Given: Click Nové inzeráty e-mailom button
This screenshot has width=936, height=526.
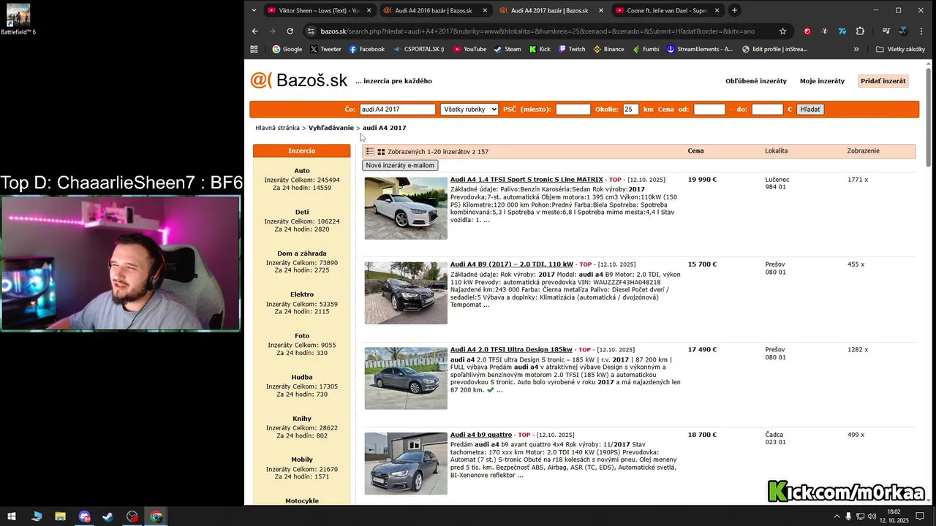Looking at the screenshot, I should [400, 165].
